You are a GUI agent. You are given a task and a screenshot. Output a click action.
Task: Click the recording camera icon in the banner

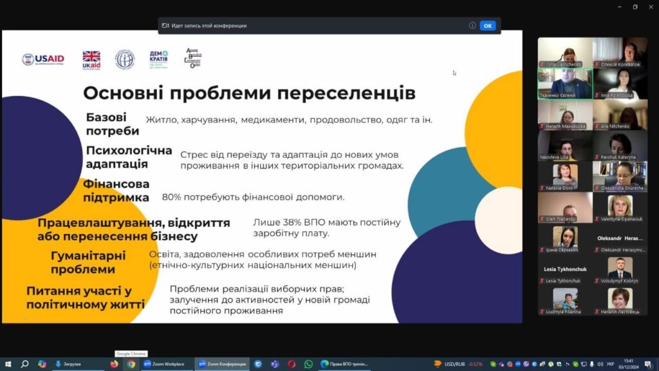click(x=165, y=26)
